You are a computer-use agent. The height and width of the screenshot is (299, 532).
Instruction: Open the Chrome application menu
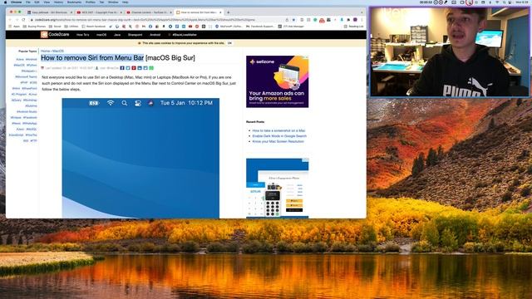[x=16, y=2]
